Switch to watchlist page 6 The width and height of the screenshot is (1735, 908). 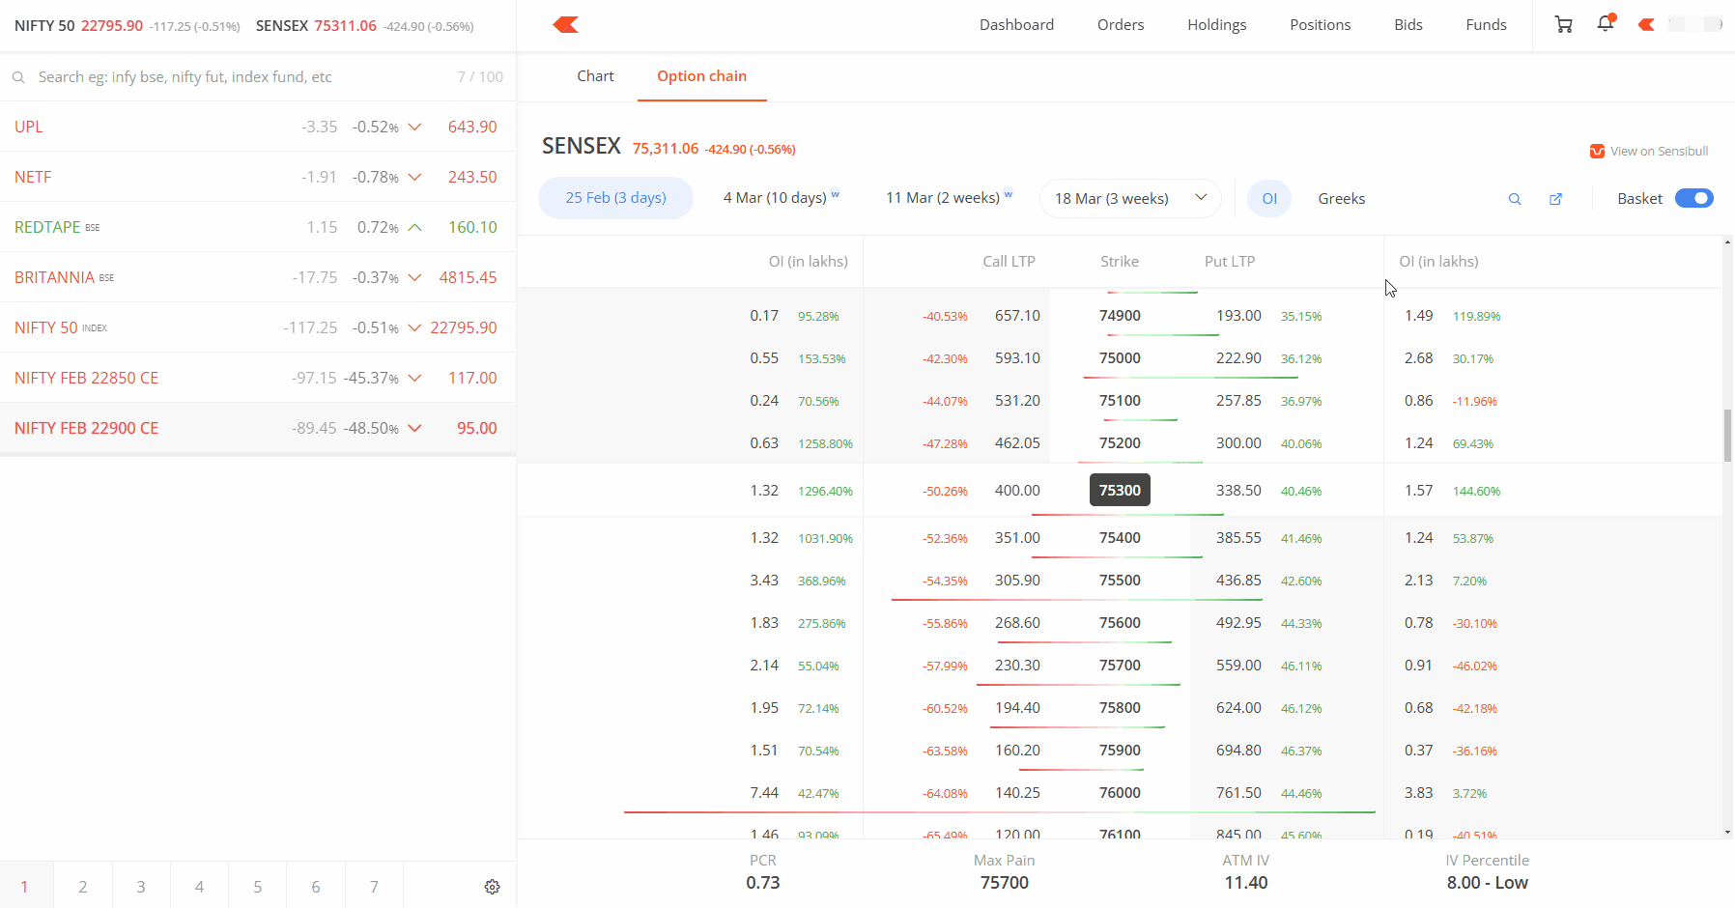tap(316, 886)
